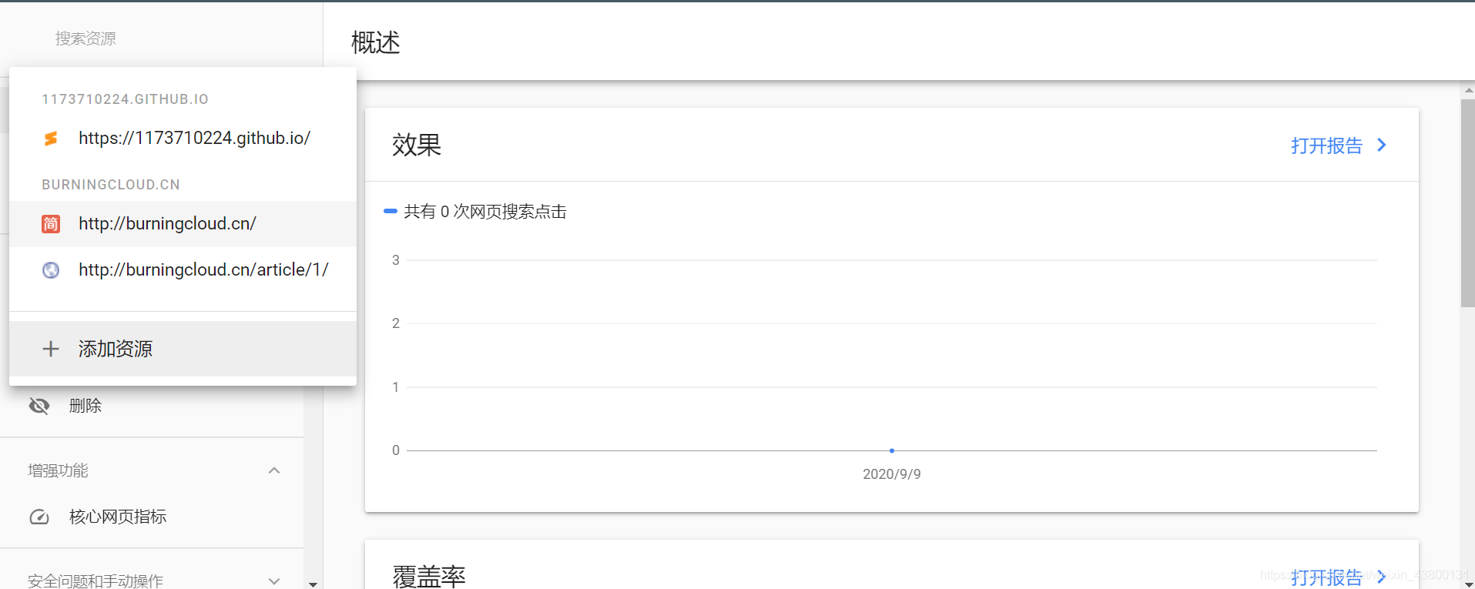Open the 删除 removals menu item

pyautogui.click(x=152, y=406)
